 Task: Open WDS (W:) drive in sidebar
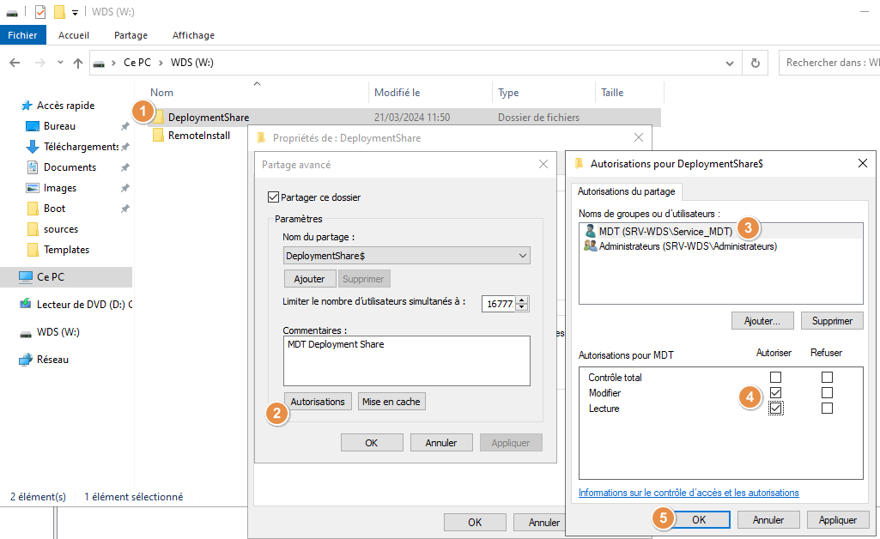pos(58,332)
